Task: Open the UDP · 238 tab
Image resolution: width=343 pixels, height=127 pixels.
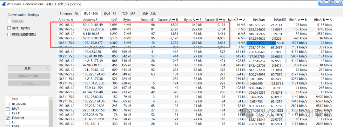Action: pyautogui.click(x=149, y=14)
